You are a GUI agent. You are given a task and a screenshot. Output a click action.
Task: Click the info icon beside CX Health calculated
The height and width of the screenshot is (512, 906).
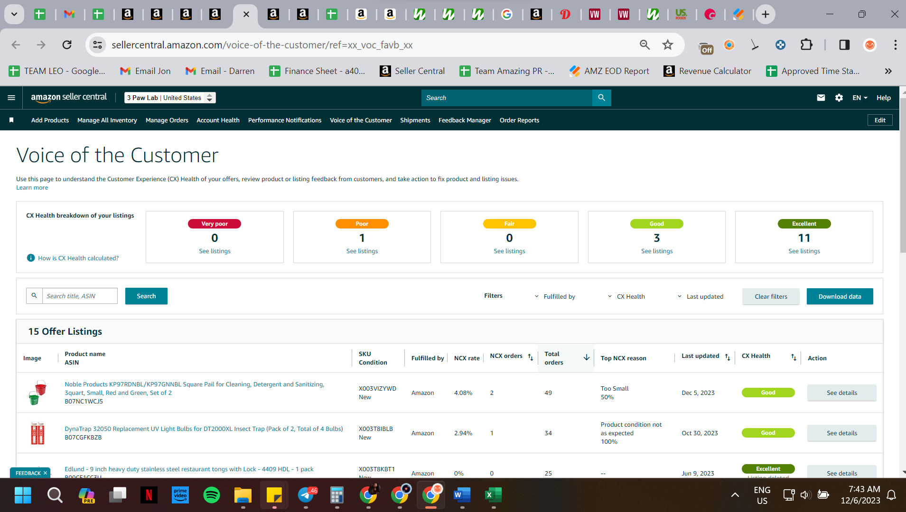tap(31, 258)
